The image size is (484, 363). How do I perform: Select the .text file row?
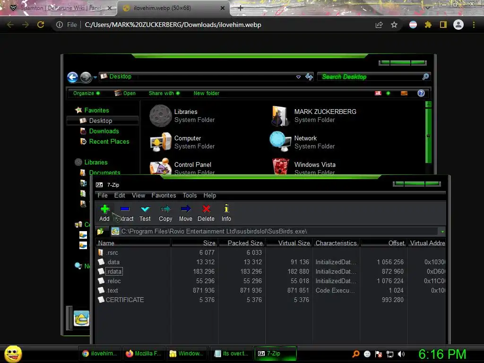pos(271,291)
